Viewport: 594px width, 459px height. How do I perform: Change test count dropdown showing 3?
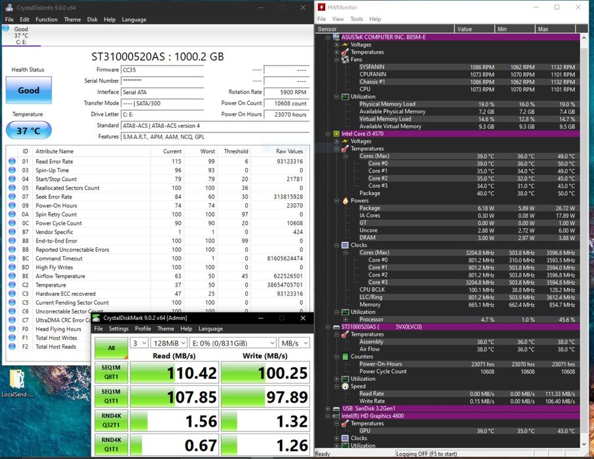tap(139, 343)
